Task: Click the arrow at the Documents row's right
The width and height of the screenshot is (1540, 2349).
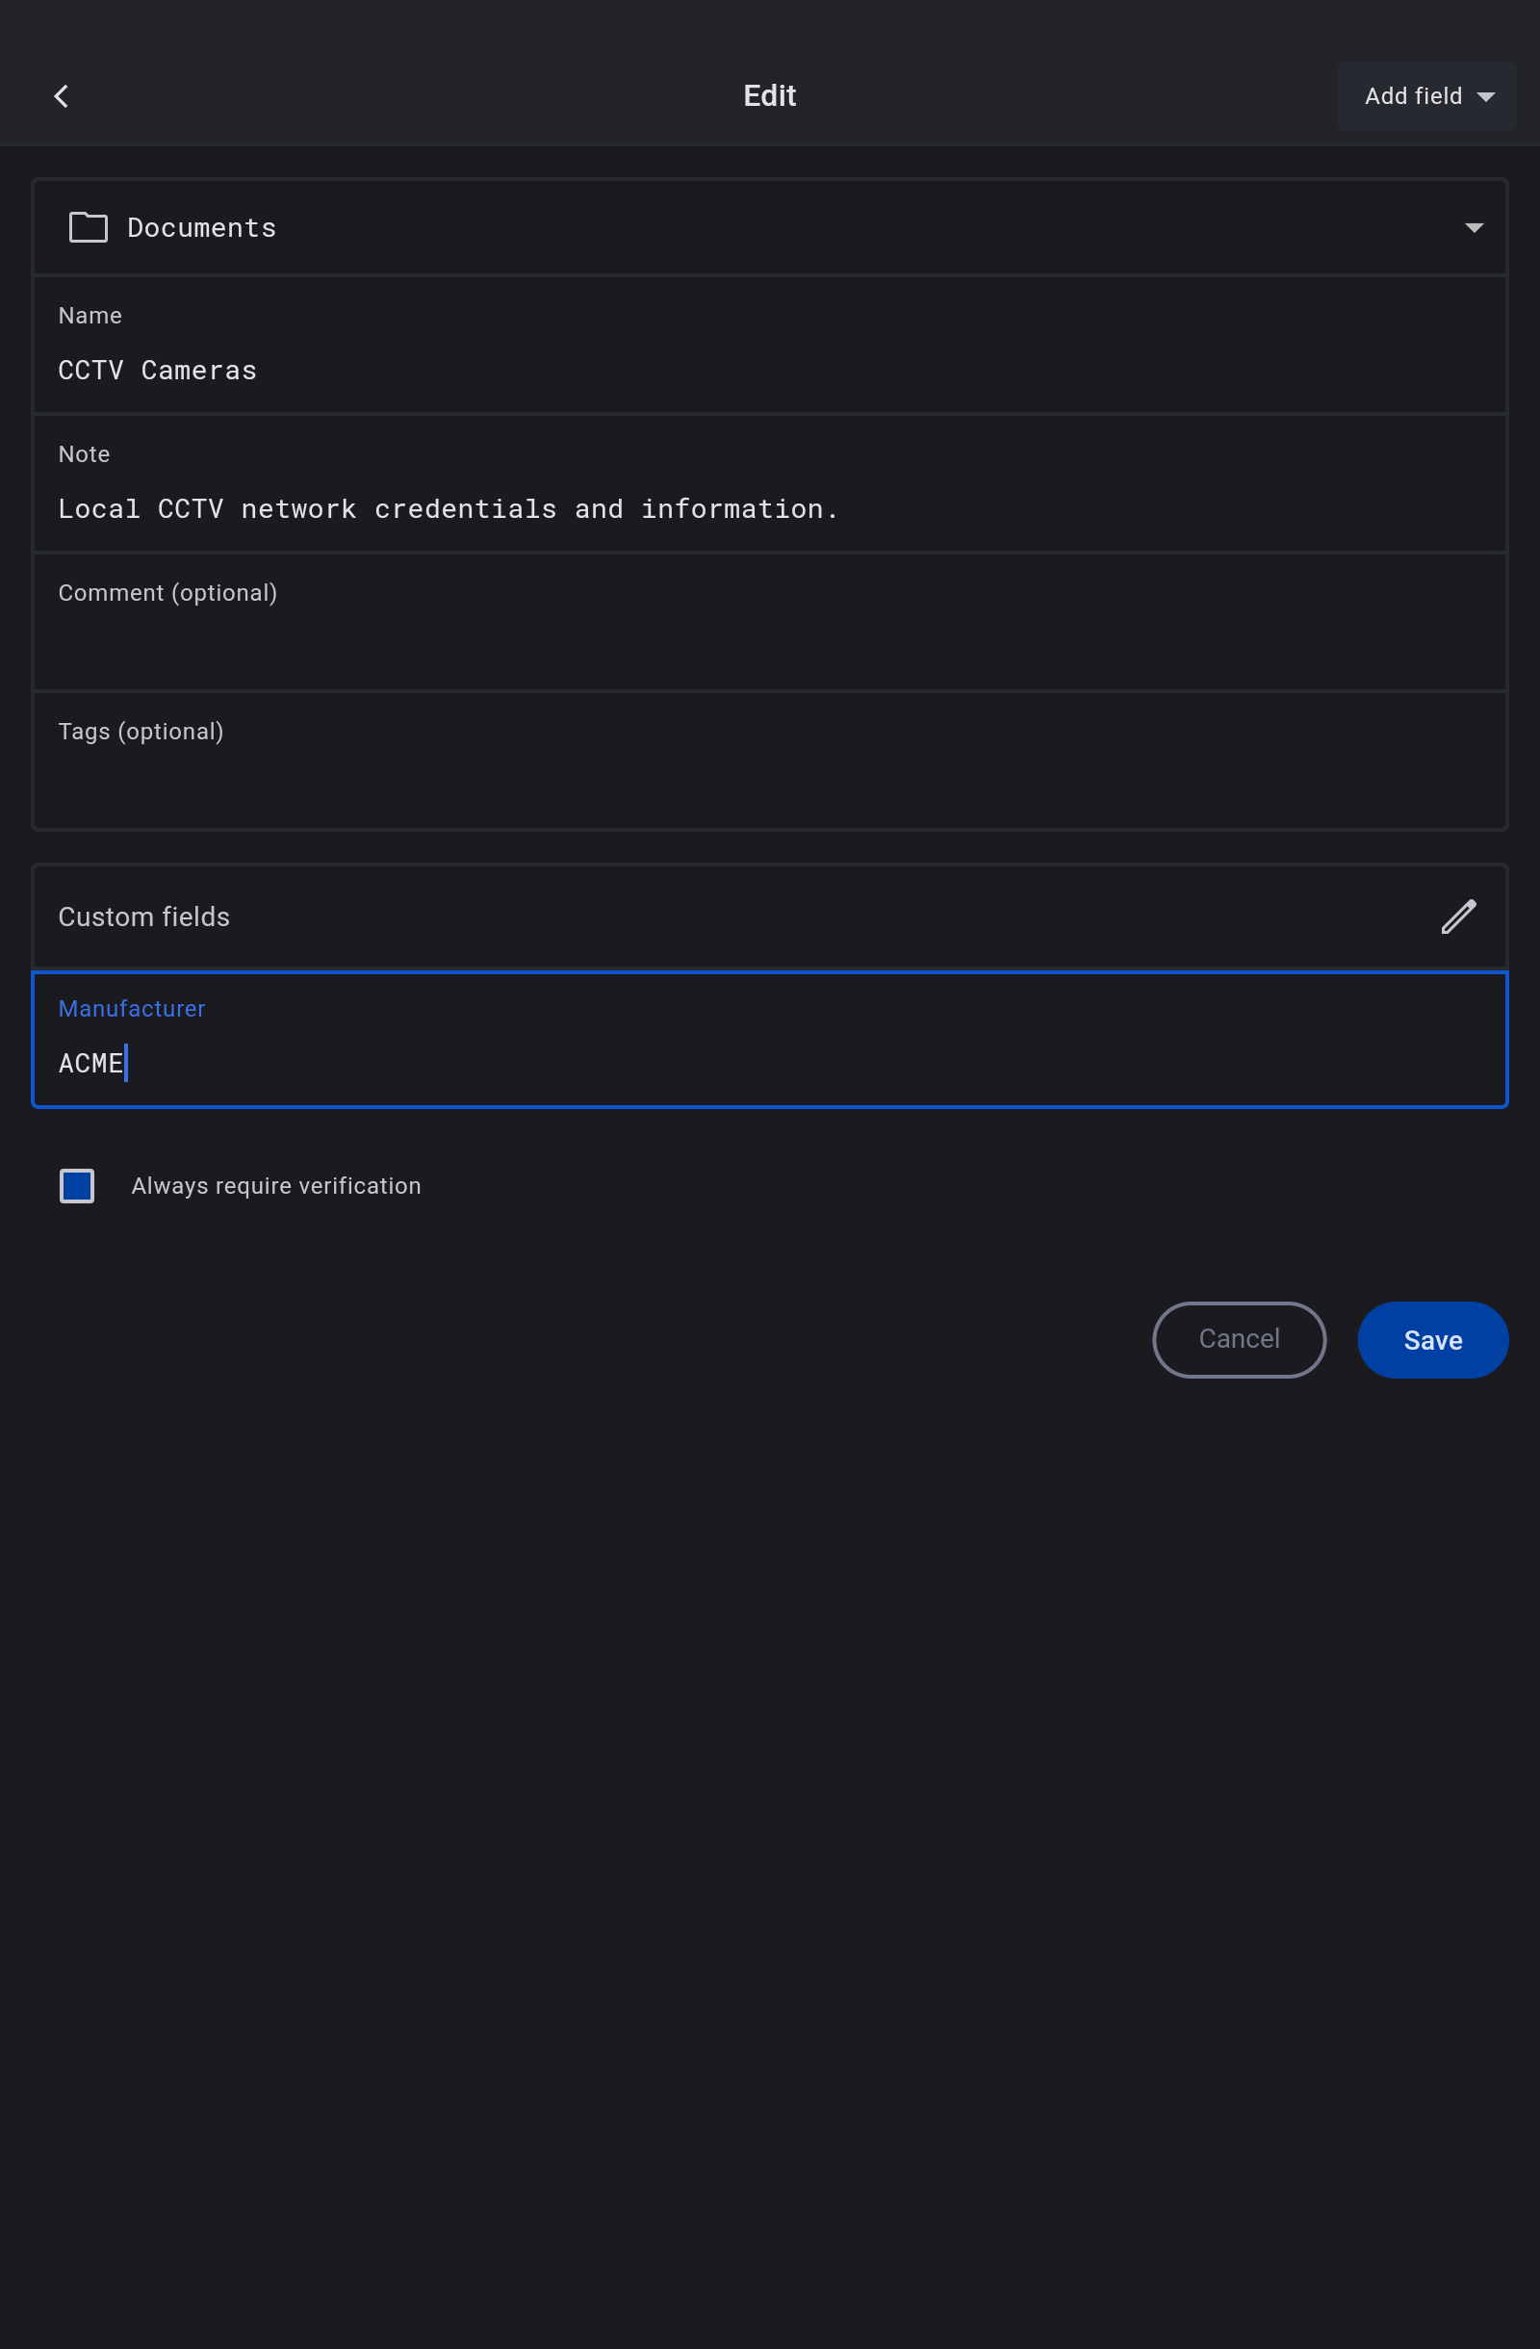Action: [x=1473, y=228]
